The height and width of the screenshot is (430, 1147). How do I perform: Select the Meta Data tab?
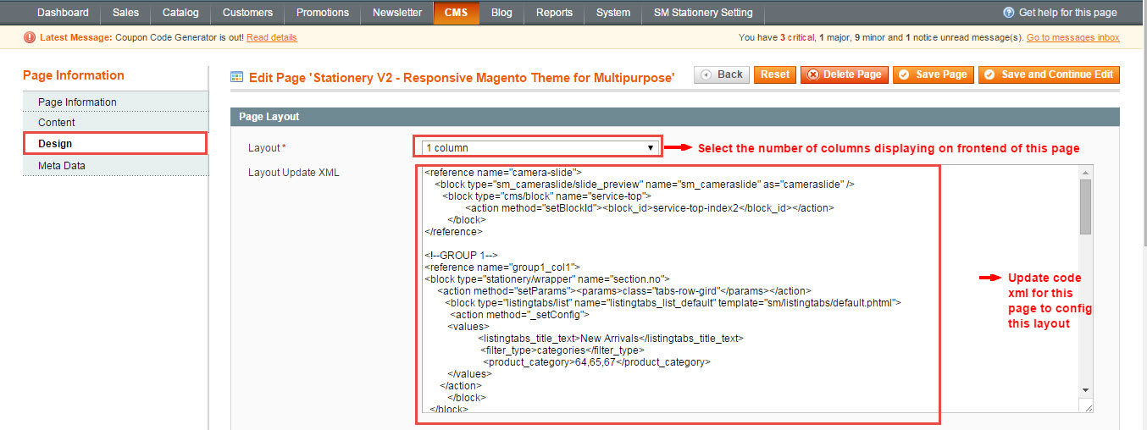[115, 166]
